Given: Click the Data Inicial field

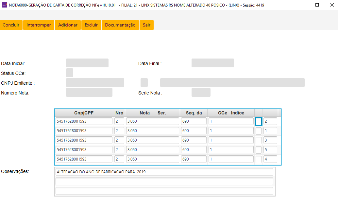Looking at the screenshot, I should click(87, 63).
